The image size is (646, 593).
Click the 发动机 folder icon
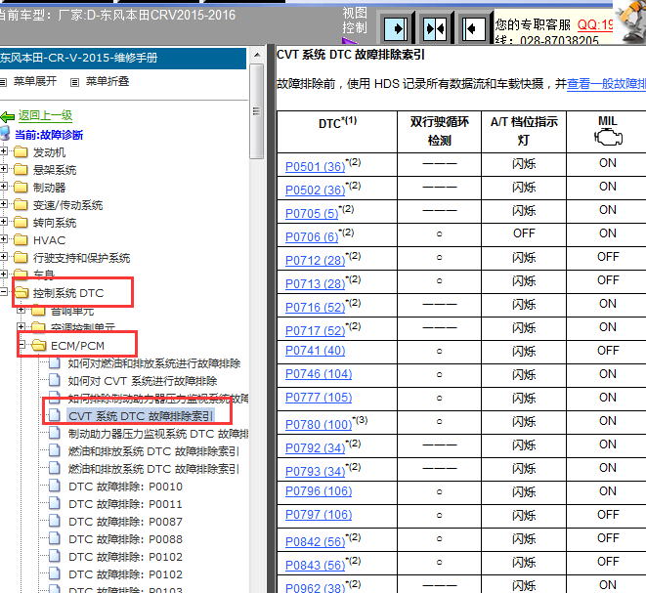(21, 152)
